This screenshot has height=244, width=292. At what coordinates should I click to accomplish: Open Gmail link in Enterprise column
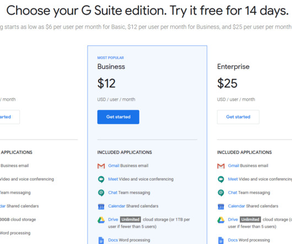(234, 166)
